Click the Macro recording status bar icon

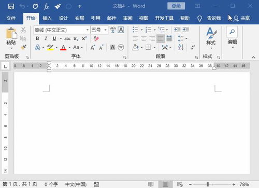[x=96, y=184]
